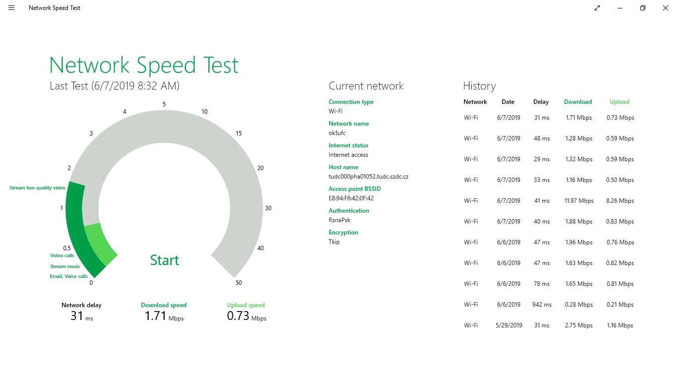Click the Last Test date heading
The image size is (677, 365).
tap(114, 86)
